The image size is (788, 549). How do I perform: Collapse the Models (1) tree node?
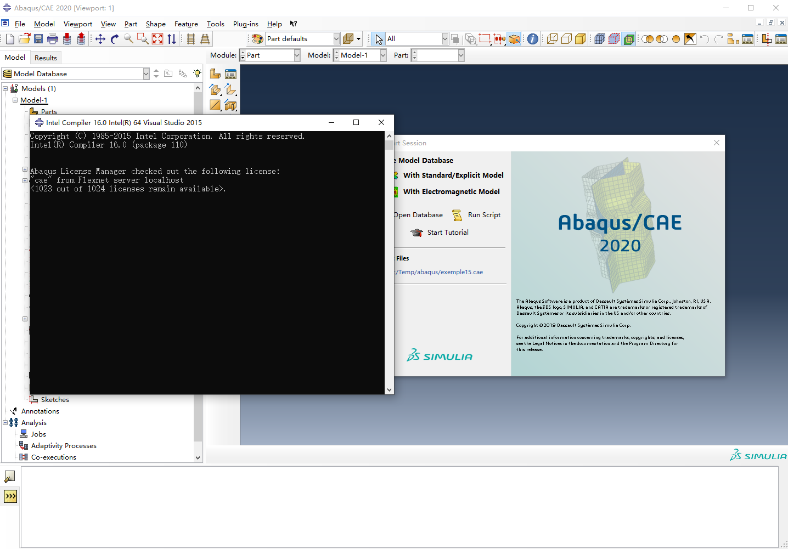click(x=5, y=88)
